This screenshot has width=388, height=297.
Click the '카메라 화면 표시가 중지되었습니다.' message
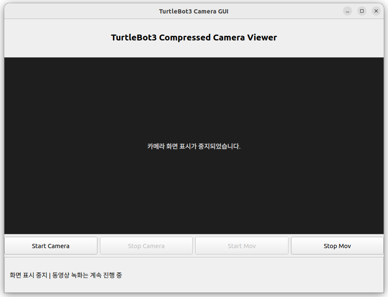pyautogui.click(x=194, y=146)
